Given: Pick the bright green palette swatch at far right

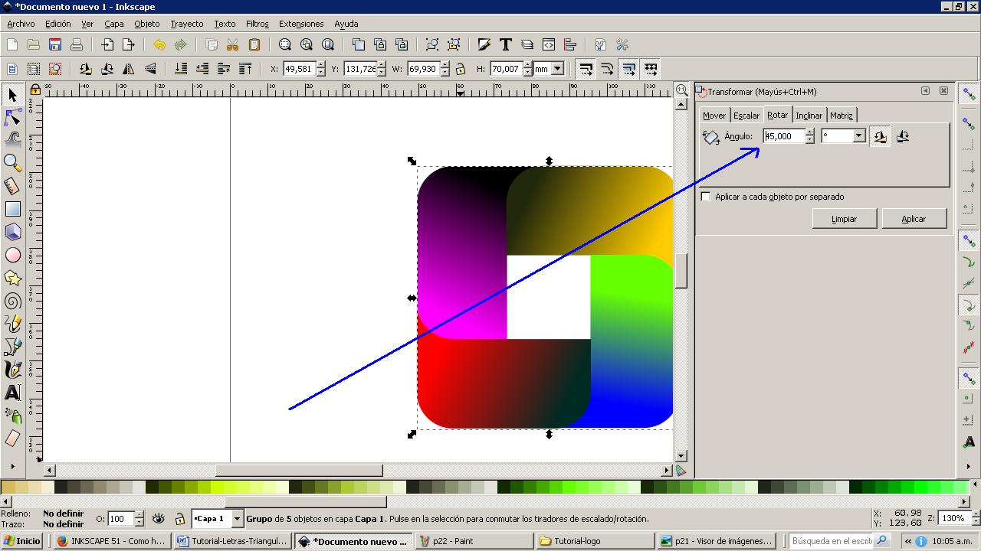Looking at the screenshot, I should click(x=962, y=487).
